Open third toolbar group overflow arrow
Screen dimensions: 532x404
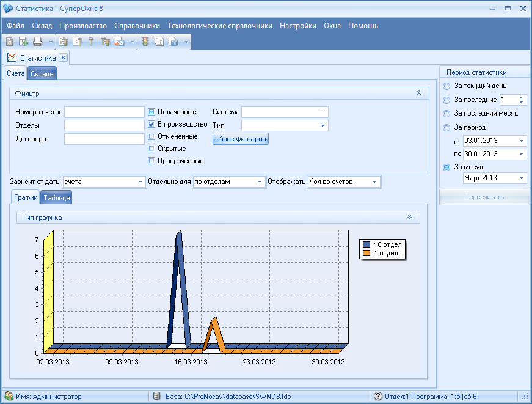186,42
